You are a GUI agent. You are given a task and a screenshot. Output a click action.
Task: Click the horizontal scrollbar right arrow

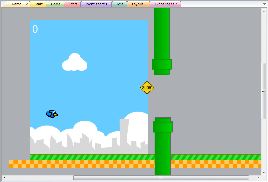point(258,178)
